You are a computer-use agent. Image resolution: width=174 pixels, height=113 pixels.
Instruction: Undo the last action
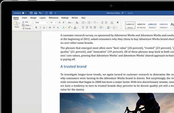[x=40, y=13]
